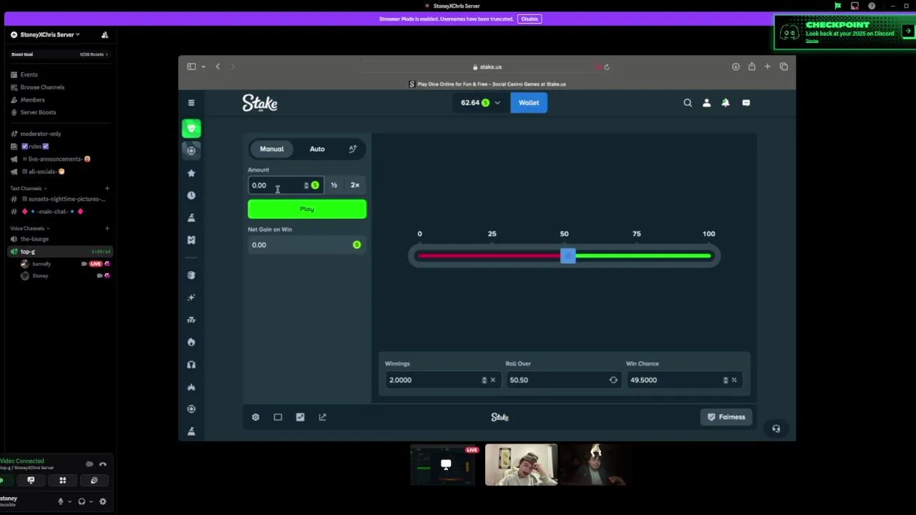Toggle browser sidebar panel icon
Screen dimensions: 916x515
coord(191,67)
